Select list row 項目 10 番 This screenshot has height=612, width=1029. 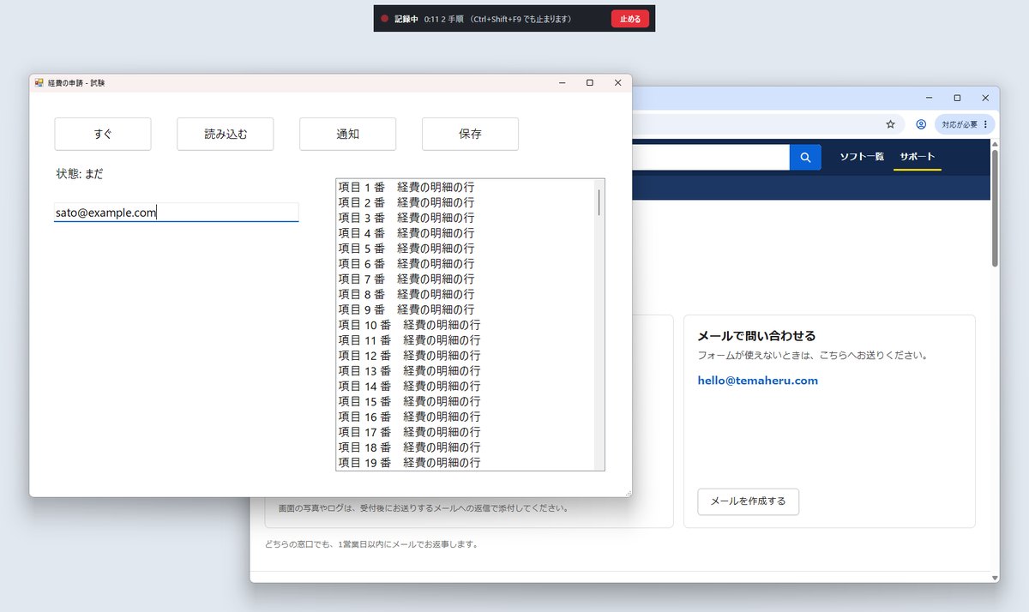tap(464, 325)
